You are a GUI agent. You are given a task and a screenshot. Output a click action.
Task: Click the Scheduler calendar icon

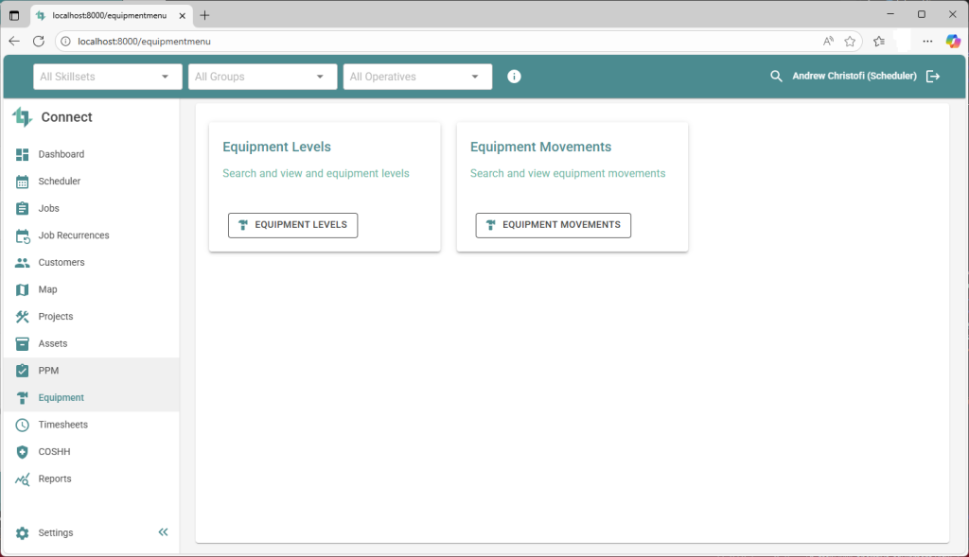[23, 182]
